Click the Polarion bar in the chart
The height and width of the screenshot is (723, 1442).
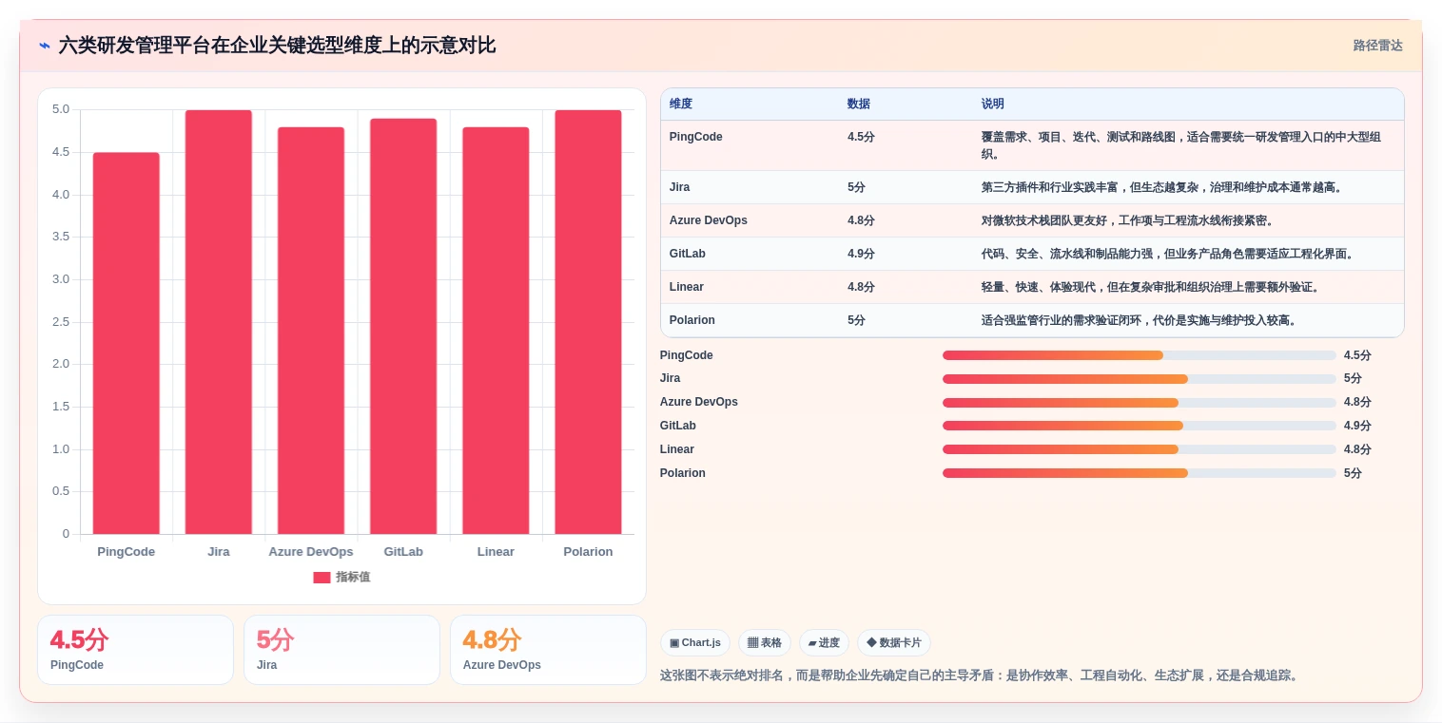tap(588, 322)
